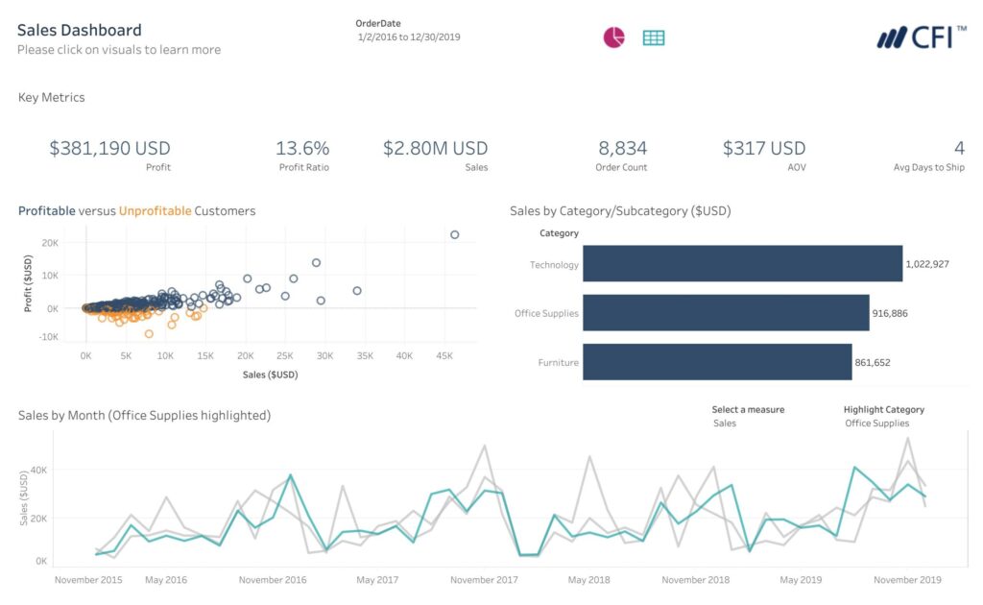Click the Sales Dashboard title
Screen dimensions: 983x605
[79, 30]
